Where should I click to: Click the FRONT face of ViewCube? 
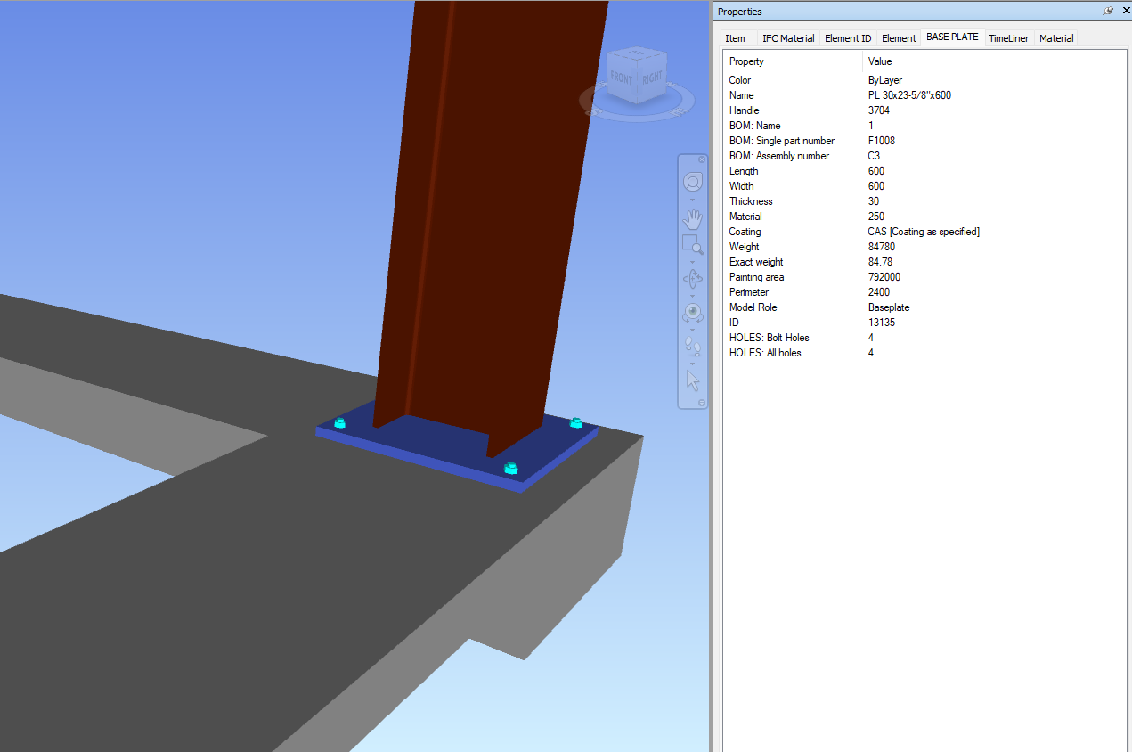tap(622, 80)
